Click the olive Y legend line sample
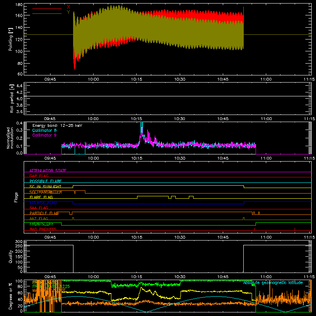Viewport: 316px width, 316px height. coord(47,14)
